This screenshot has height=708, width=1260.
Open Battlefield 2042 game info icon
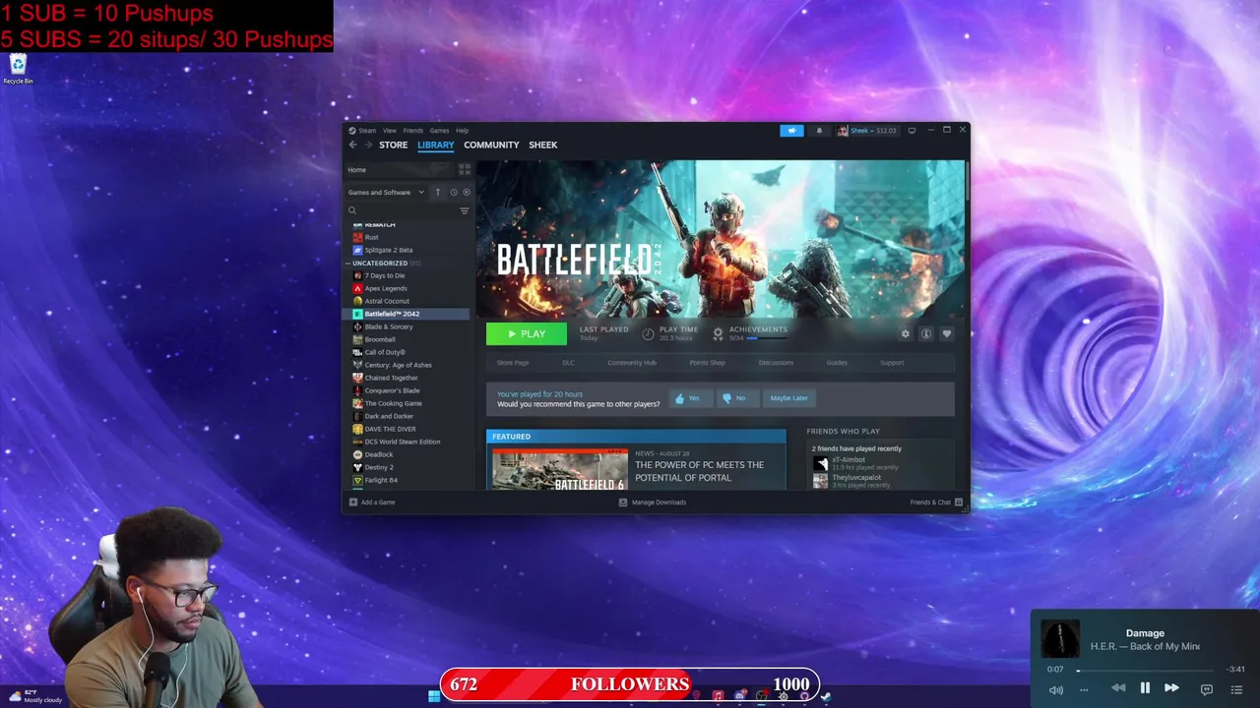(x=926, y=334)
